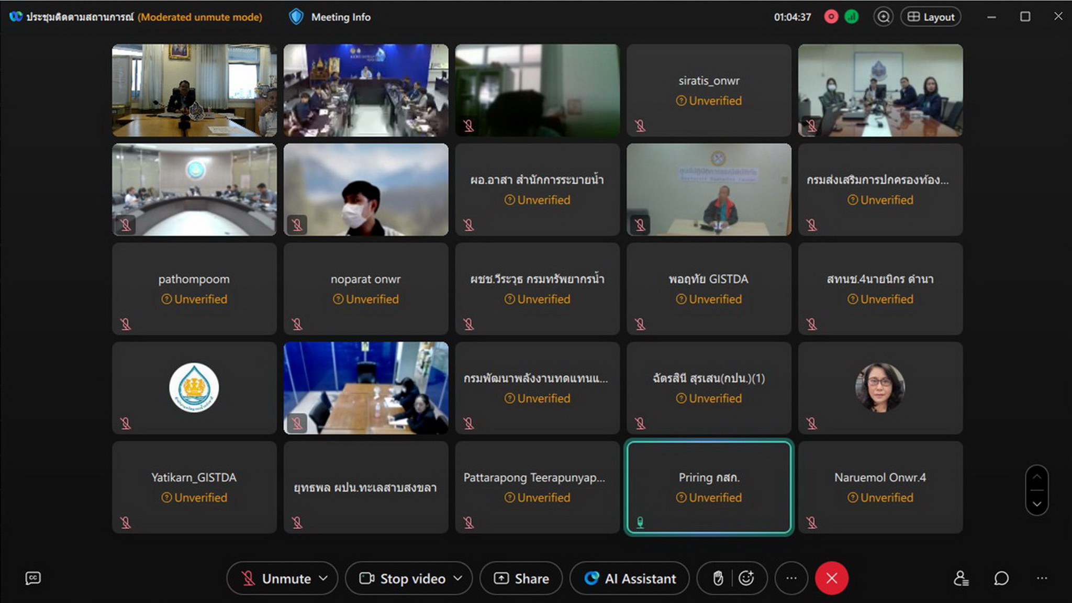Click the zoom magnifier icon
This screenshot has height=603, width=1072.
point(883,17)
